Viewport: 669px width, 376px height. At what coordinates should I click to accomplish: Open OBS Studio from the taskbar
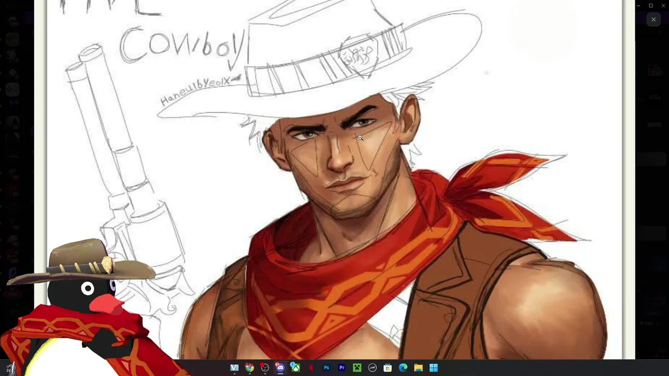tap(265, 368)
